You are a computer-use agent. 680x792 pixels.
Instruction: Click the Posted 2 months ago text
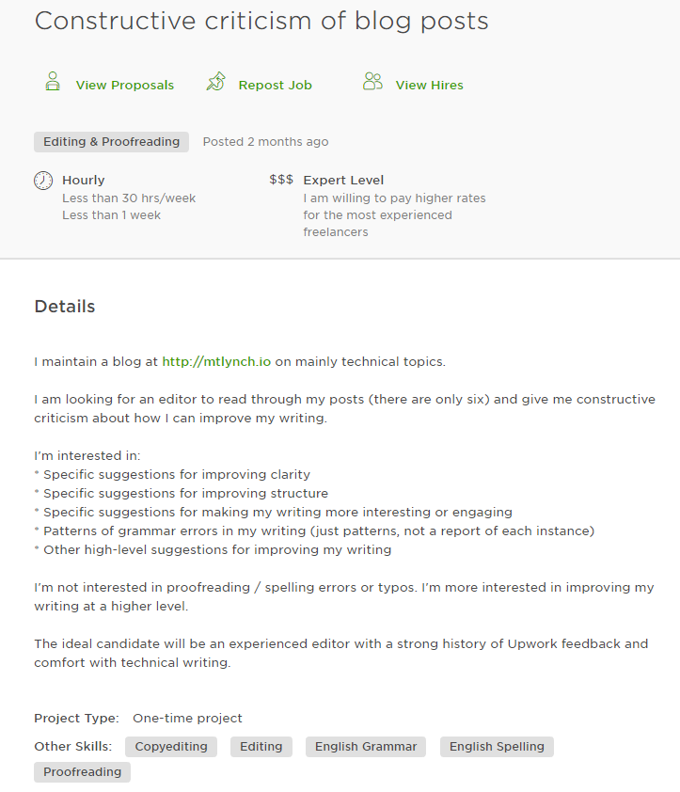pyautogui.click(x=265, y=142)
